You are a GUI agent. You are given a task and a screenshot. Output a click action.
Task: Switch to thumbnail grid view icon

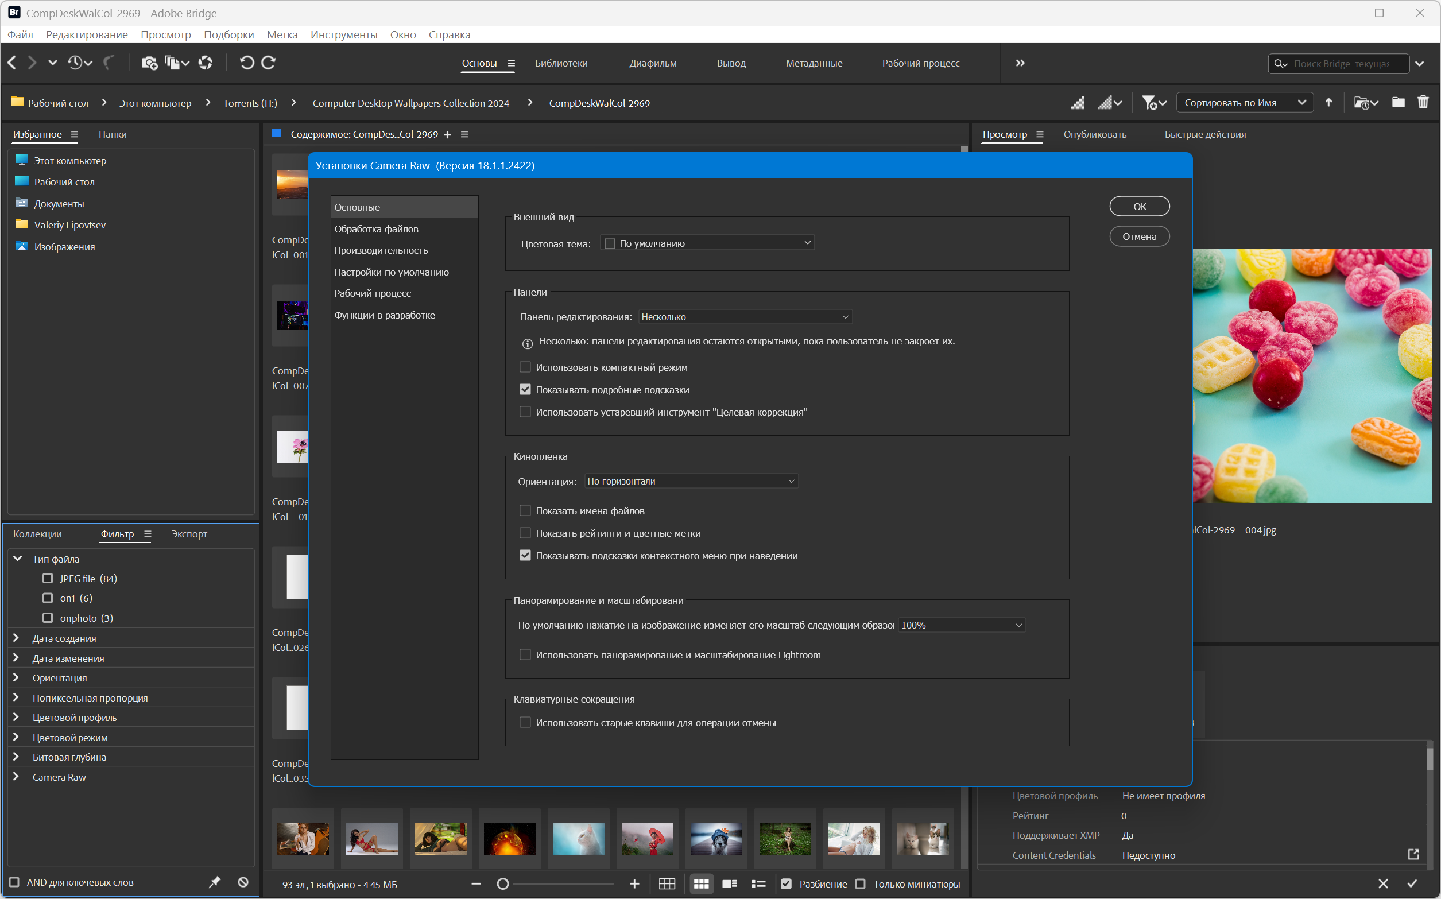tap(701, 884)
